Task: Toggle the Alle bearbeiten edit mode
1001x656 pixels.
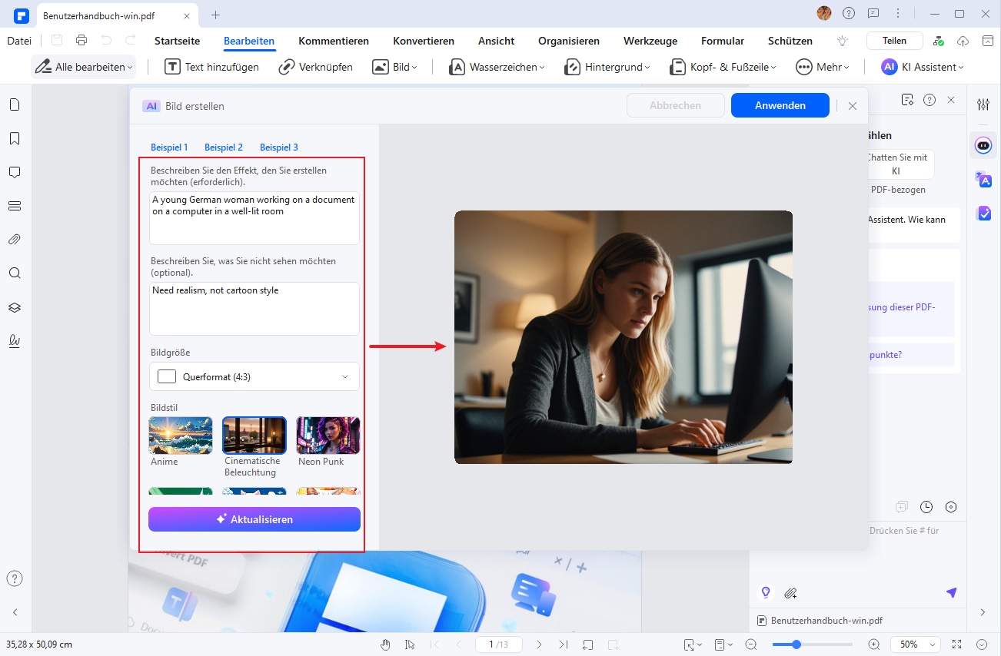Action: pyautogui.click(x=84, y=67)
